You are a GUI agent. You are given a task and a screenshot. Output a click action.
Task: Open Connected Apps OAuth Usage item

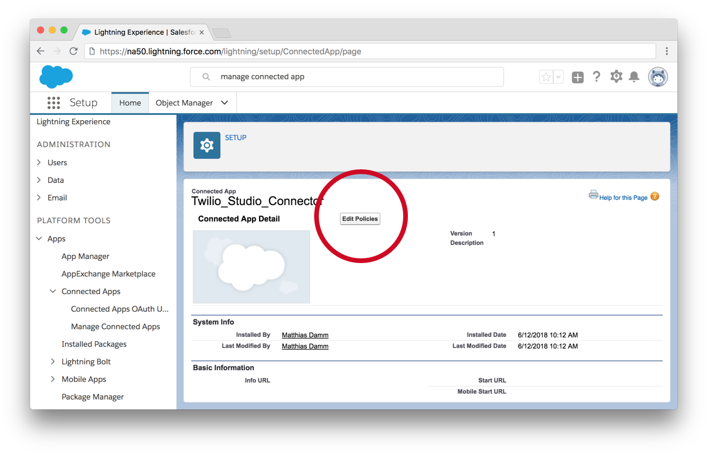tap(120, 309)
